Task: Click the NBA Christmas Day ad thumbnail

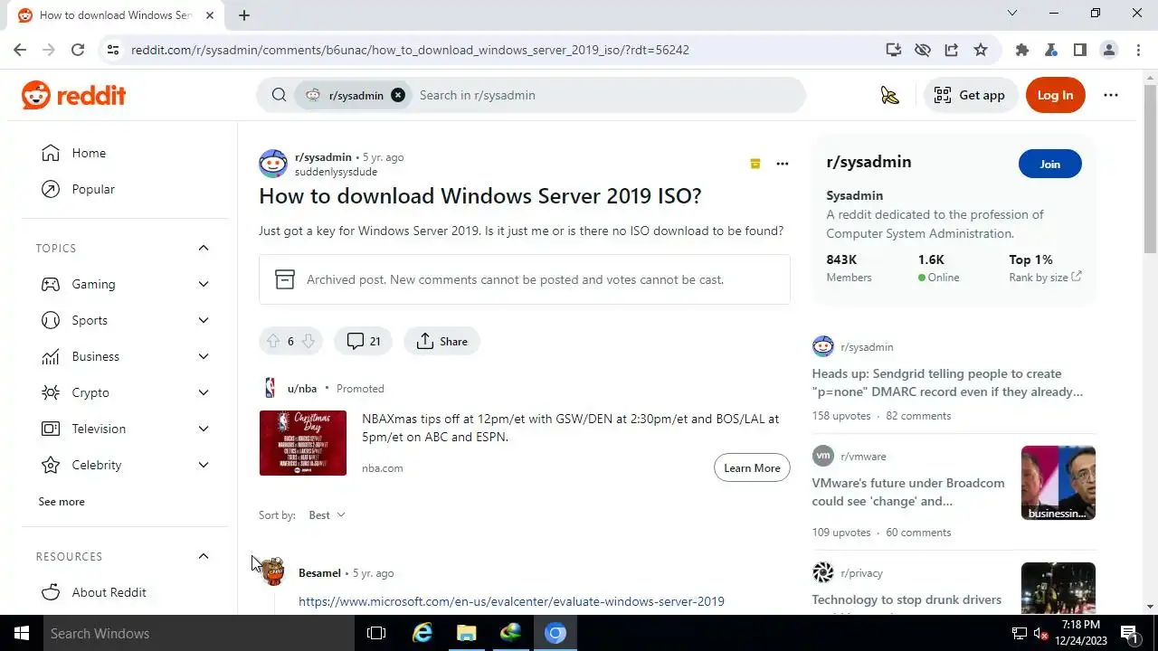Action: coord(303,443)
